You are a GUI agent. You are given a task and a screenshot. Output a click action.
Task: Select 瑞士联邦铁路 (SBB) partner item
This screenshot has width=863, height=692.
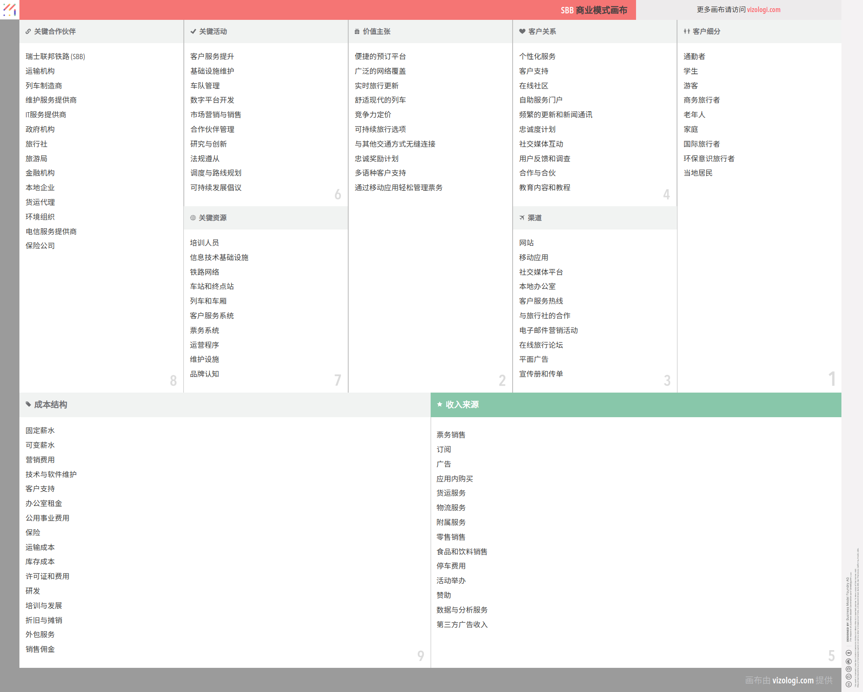coord(55,57)
